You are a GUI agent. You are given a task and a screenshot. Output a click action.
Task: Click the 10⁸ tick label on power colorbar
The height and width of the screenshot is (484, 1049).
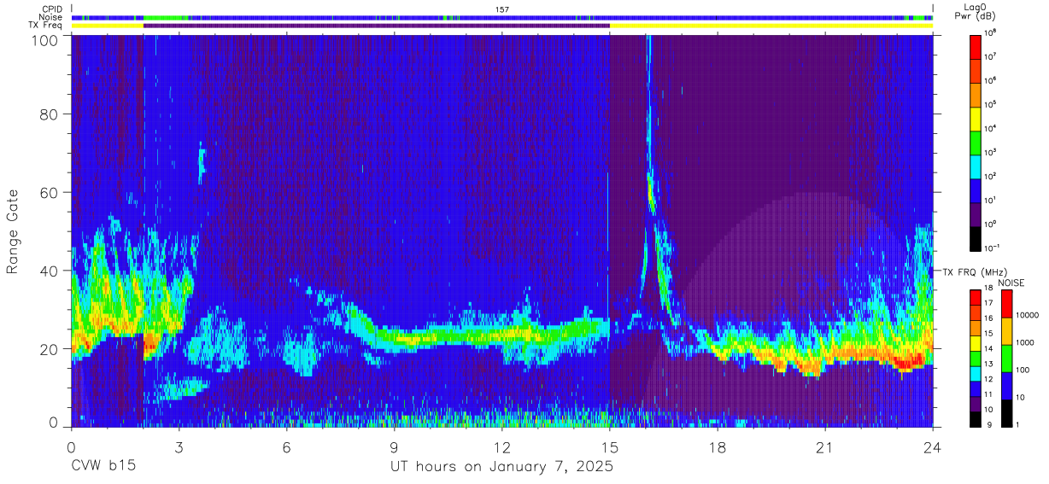point(992,32)
